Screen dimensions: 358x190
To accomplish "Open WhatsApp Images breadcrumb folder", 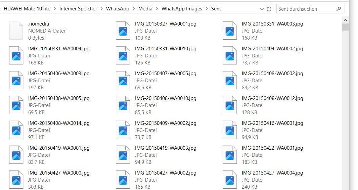I will [182, 9].
